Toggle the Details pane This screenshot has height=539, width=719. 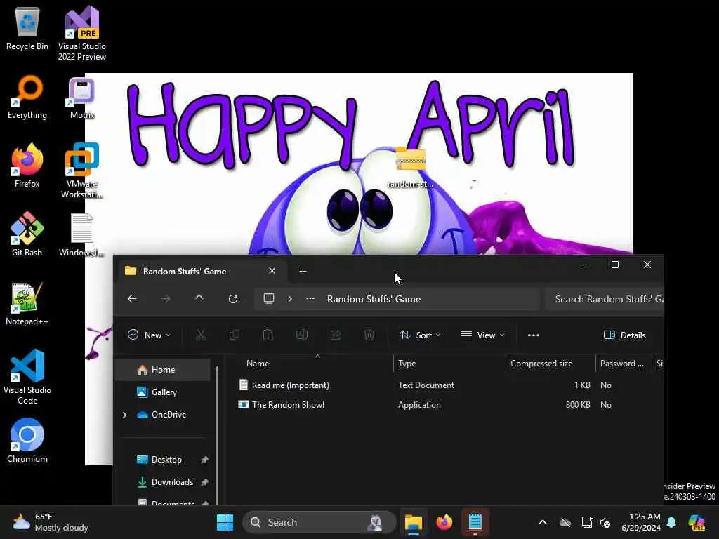click(624, 335)
